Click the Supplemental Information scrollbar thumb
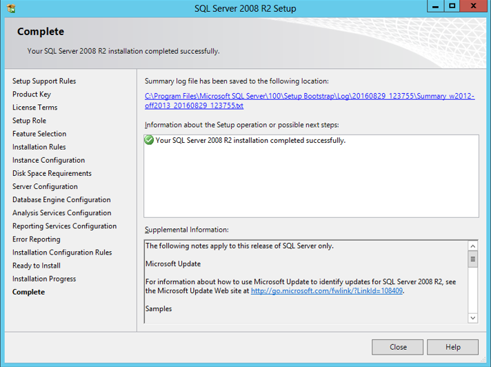The height and width of the screenshot is (367, 491). pyautogui.click(x=472, y=259)
